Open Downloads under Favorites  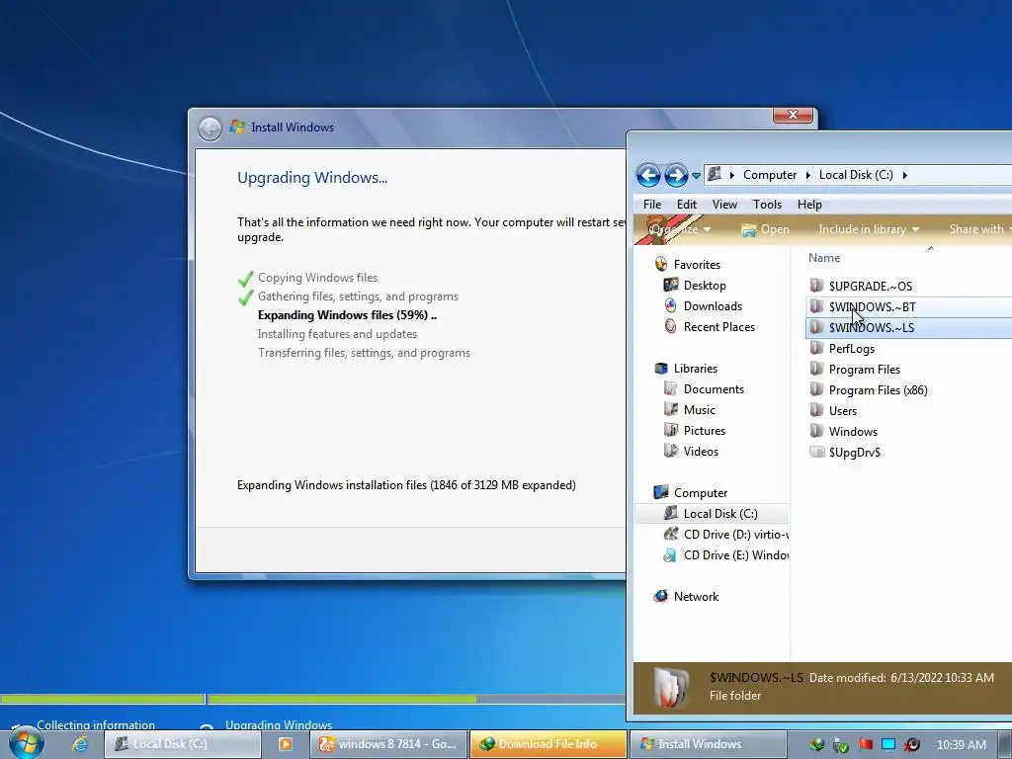[713, 306]
